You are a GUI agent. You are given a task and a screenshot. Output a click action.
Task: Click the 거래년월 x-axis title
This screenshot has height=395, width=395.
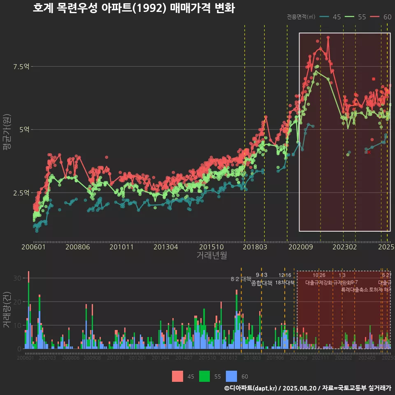211,255
